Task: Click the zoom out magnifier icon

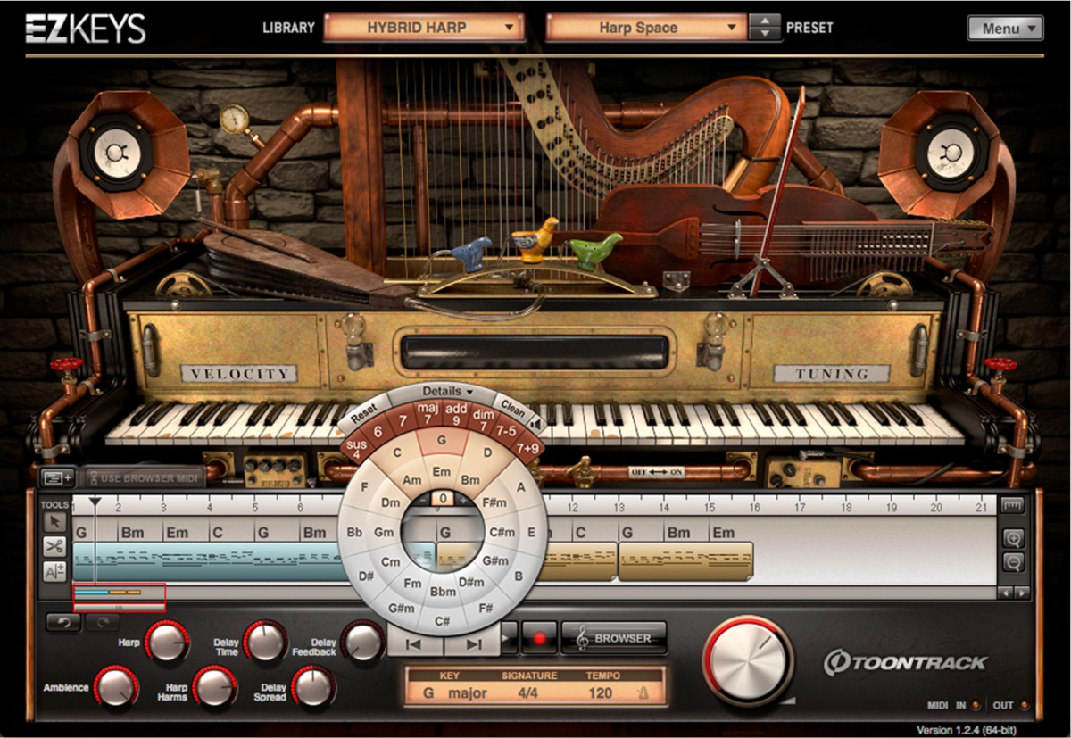Action: [x=1012, y=562]
